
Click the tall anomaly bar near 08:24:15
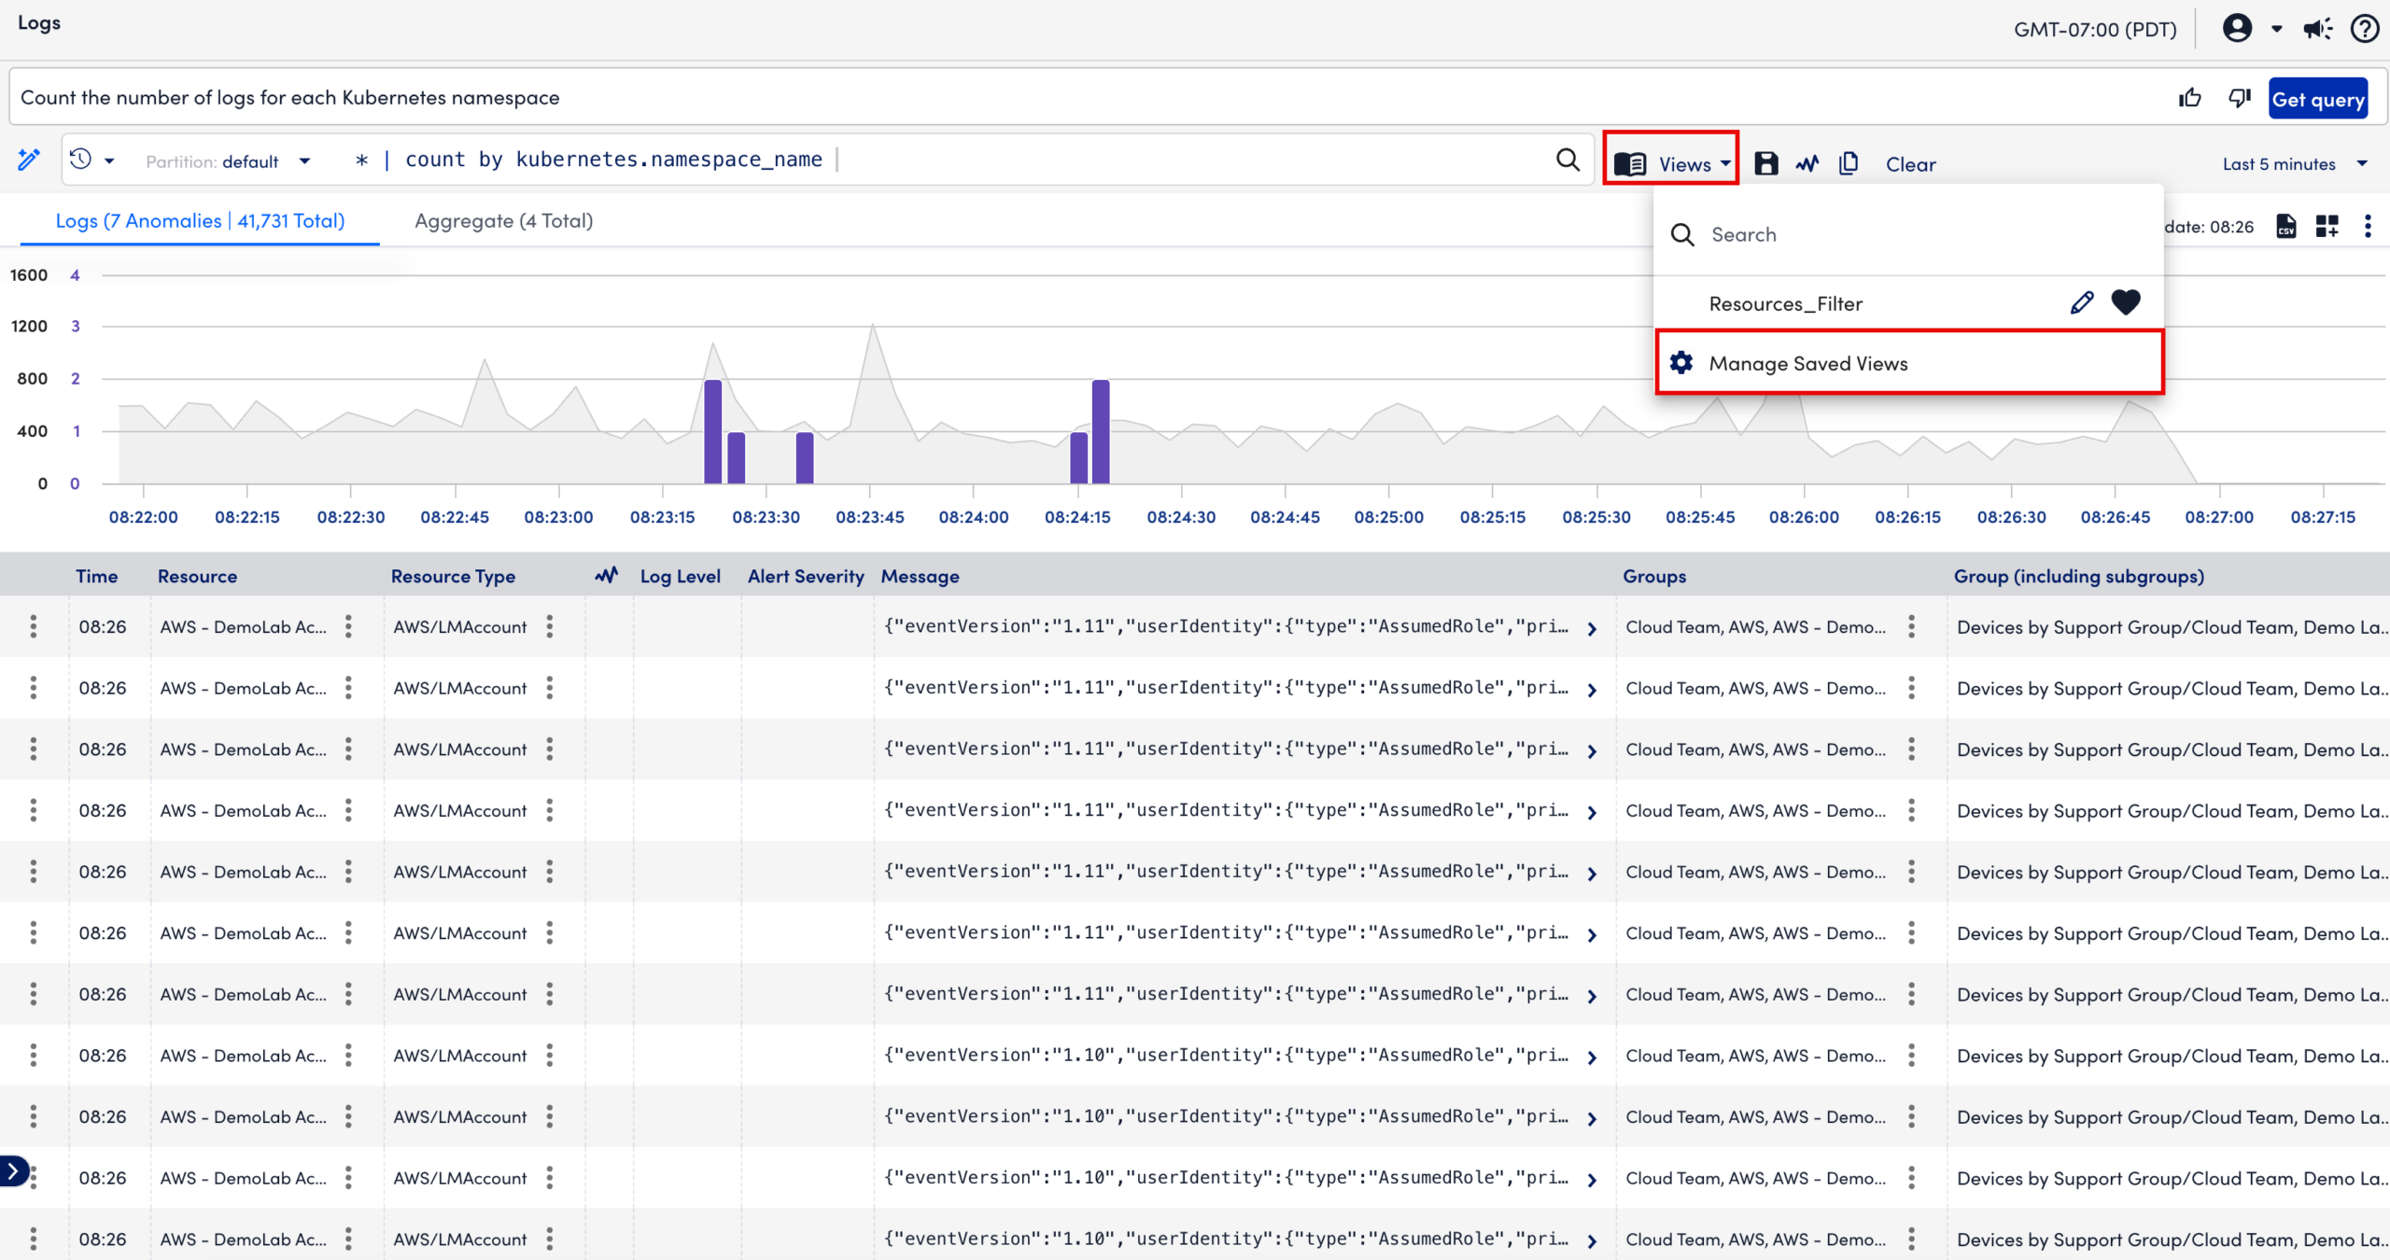click(x=1101, y=431)
